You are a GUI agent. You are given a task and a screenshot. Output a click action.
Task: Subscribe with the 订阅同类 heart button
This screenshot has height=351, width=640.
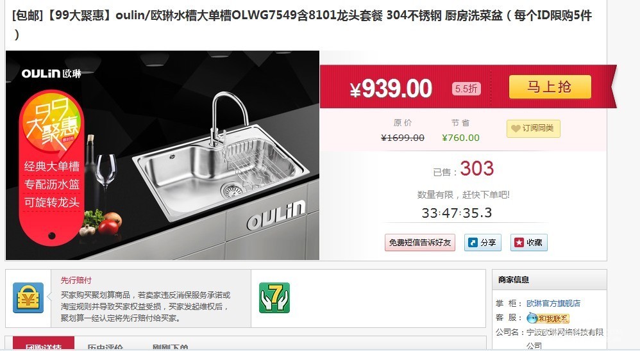click(534, 128)
